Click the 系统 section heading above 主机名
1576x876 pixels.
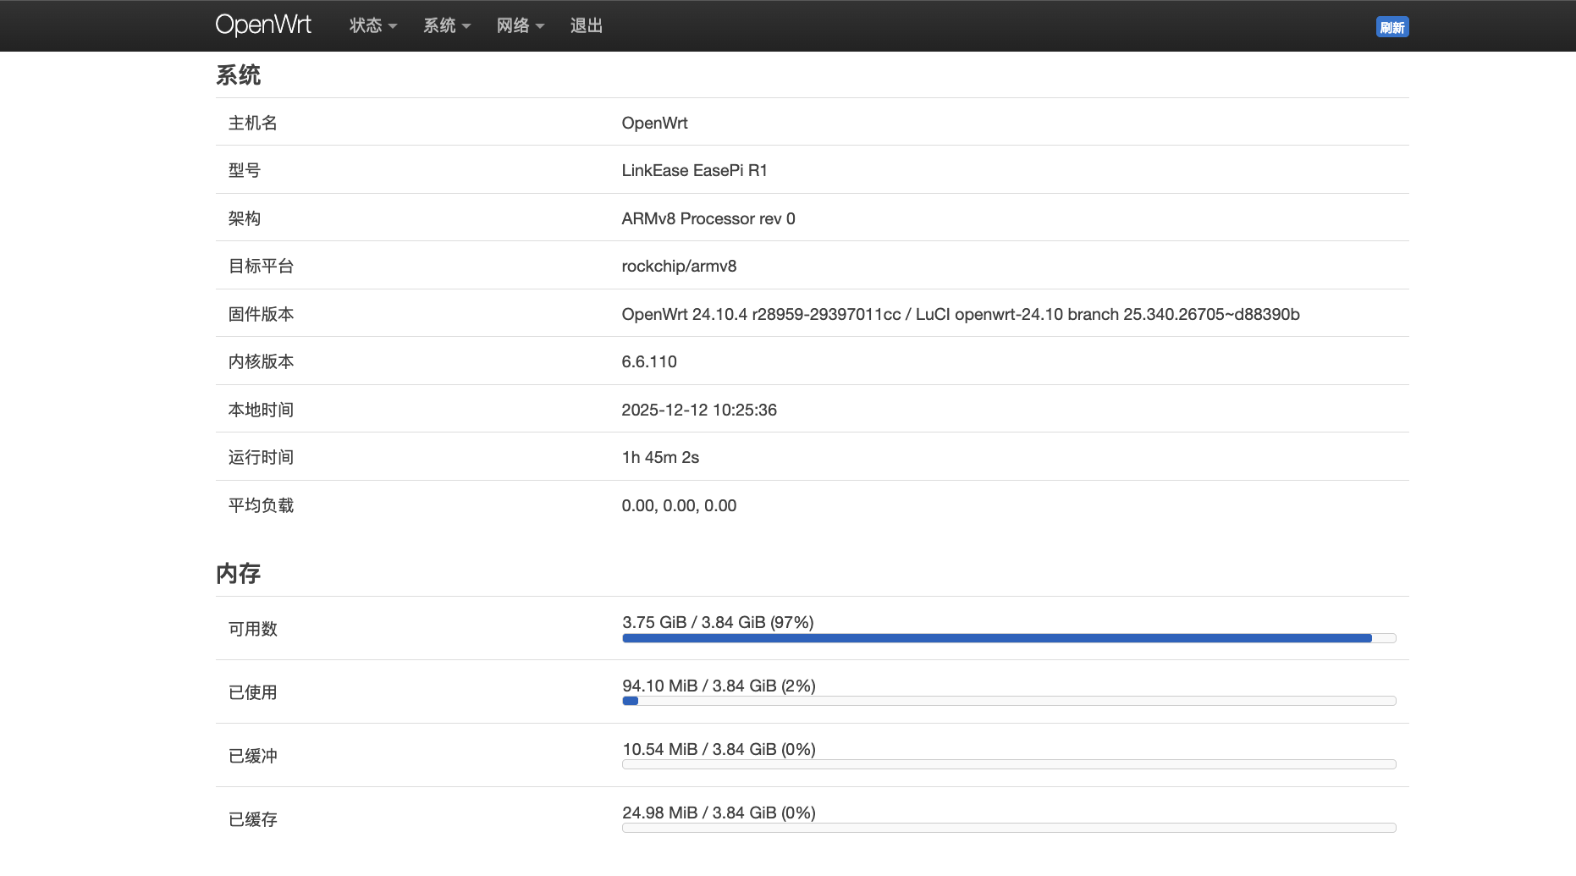click(239, 75)
